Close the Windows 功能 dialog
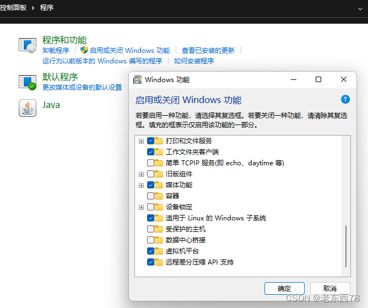Viewport: 368px width, 308px height. (344, 79)
